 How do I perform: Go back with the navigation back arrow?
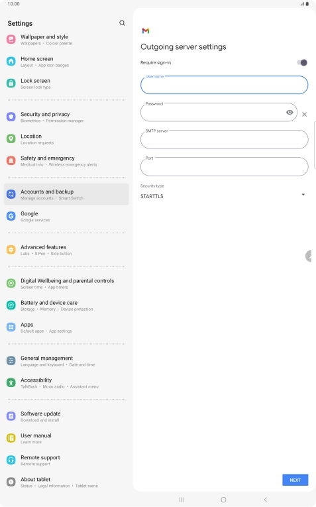(266, 500)
